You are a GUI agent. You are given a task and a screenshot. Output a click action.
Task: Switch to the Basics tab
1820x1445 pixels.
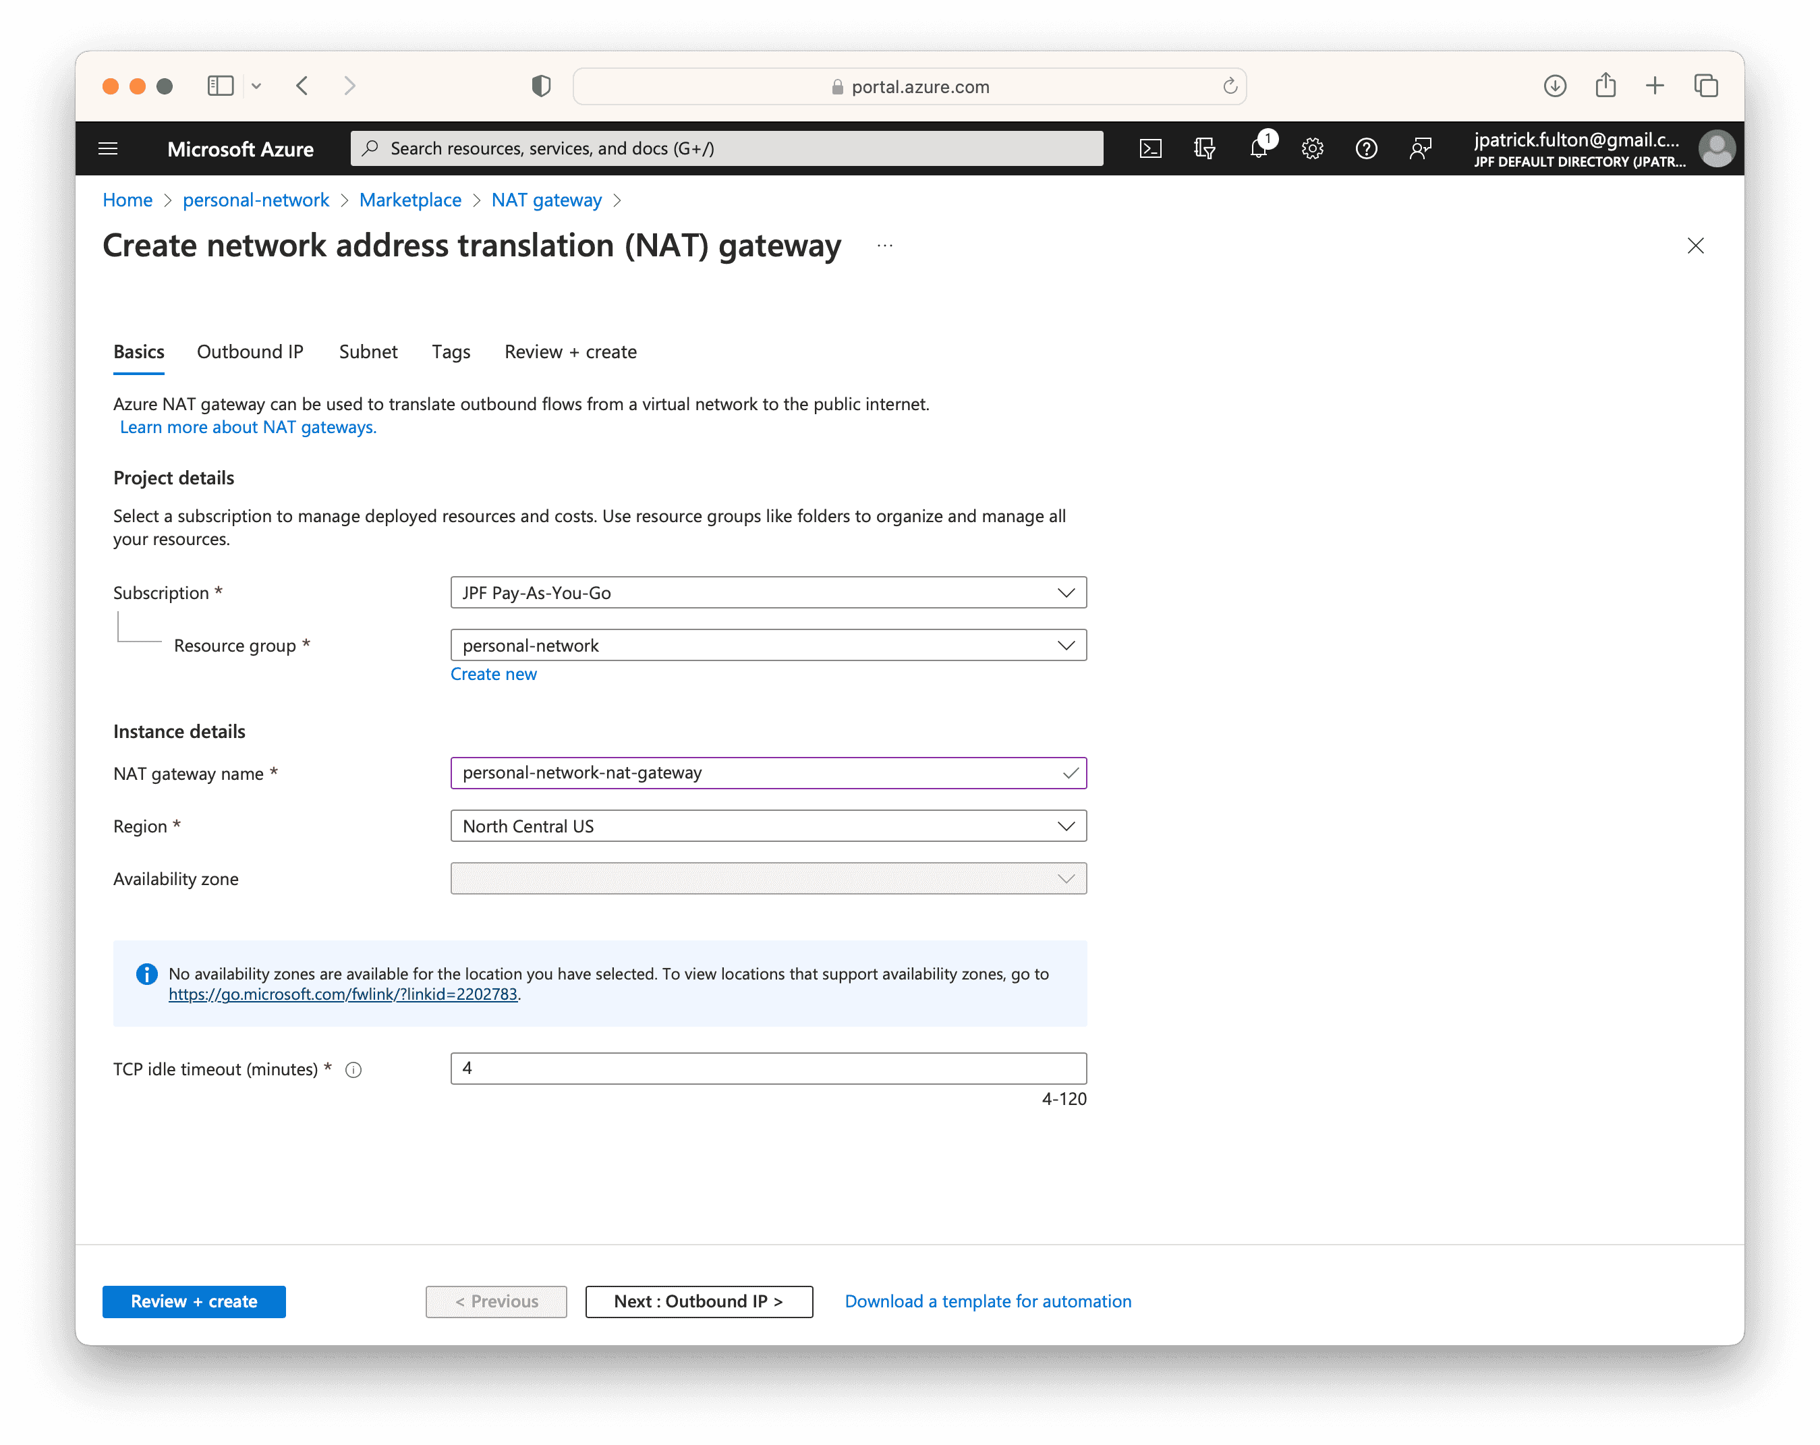point(138,352)
